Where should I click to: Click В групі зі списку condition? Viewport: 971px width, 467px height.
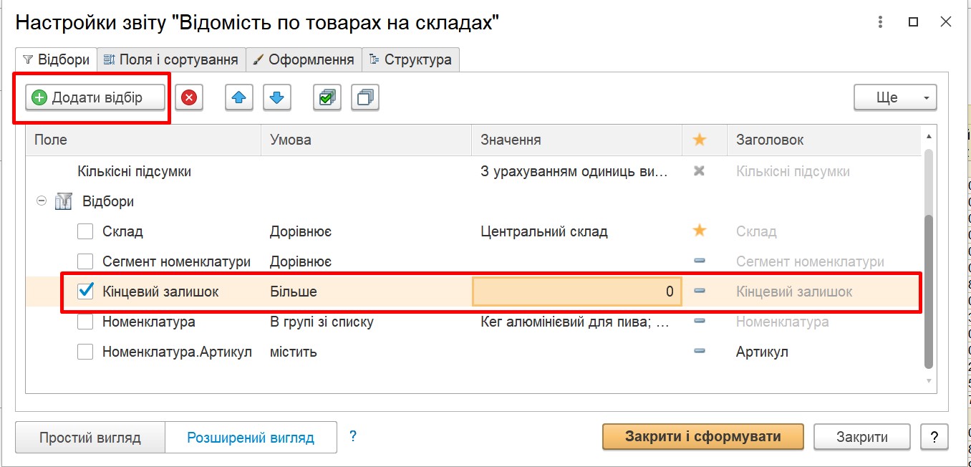tap(322, 322)
